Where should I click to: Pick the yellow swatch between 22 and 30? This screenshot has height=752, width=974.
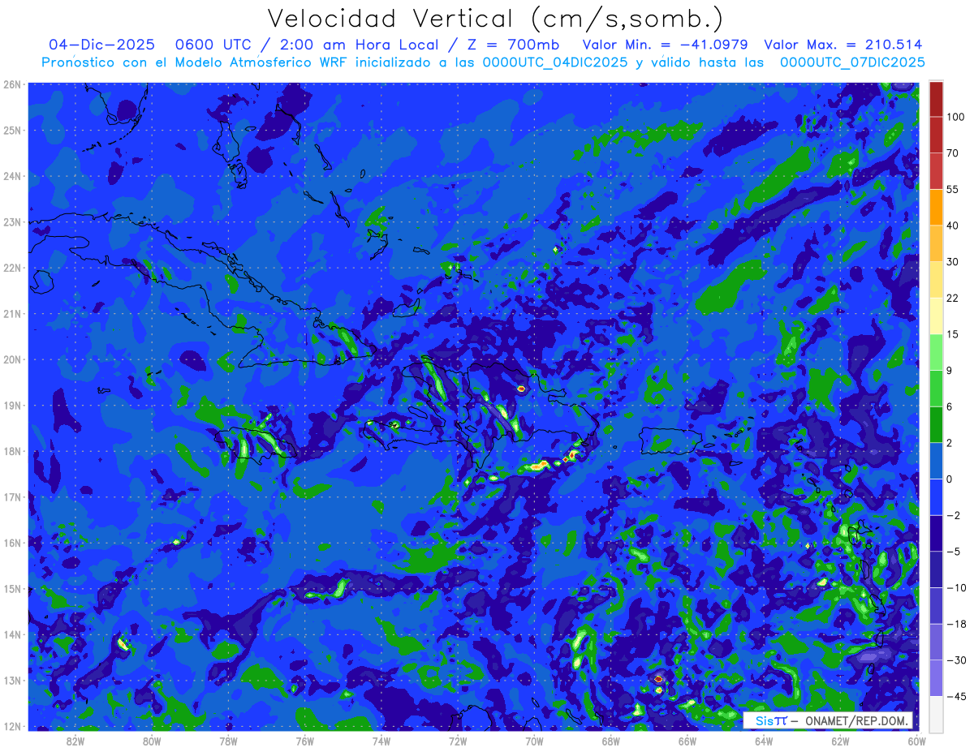pyautogui.click(x=937, y=280)
